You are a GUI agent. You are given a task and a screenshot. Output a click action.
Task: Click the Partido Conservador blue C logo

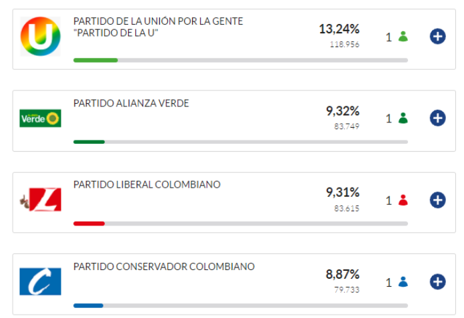click(40, 281)
